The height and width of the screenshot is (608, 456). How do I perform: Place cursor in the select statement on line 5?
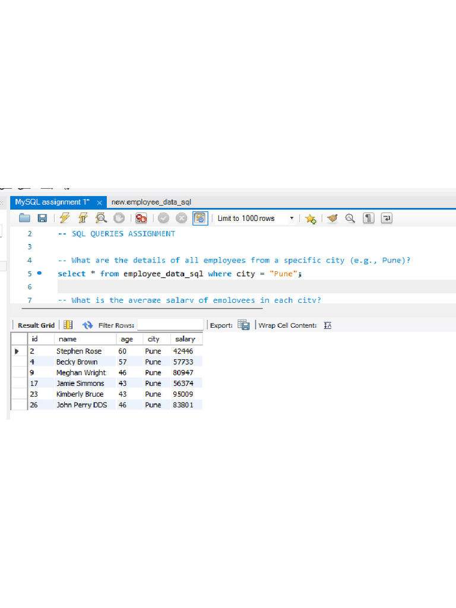tap(179, 274)
